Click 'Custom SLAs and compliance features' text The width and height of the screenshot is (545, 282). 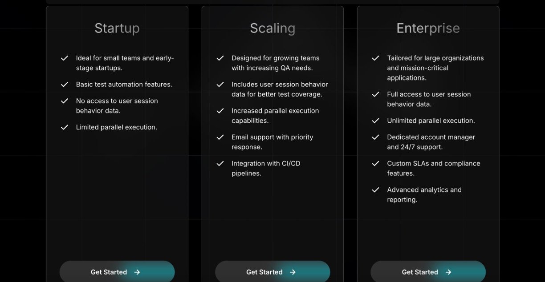433,168
